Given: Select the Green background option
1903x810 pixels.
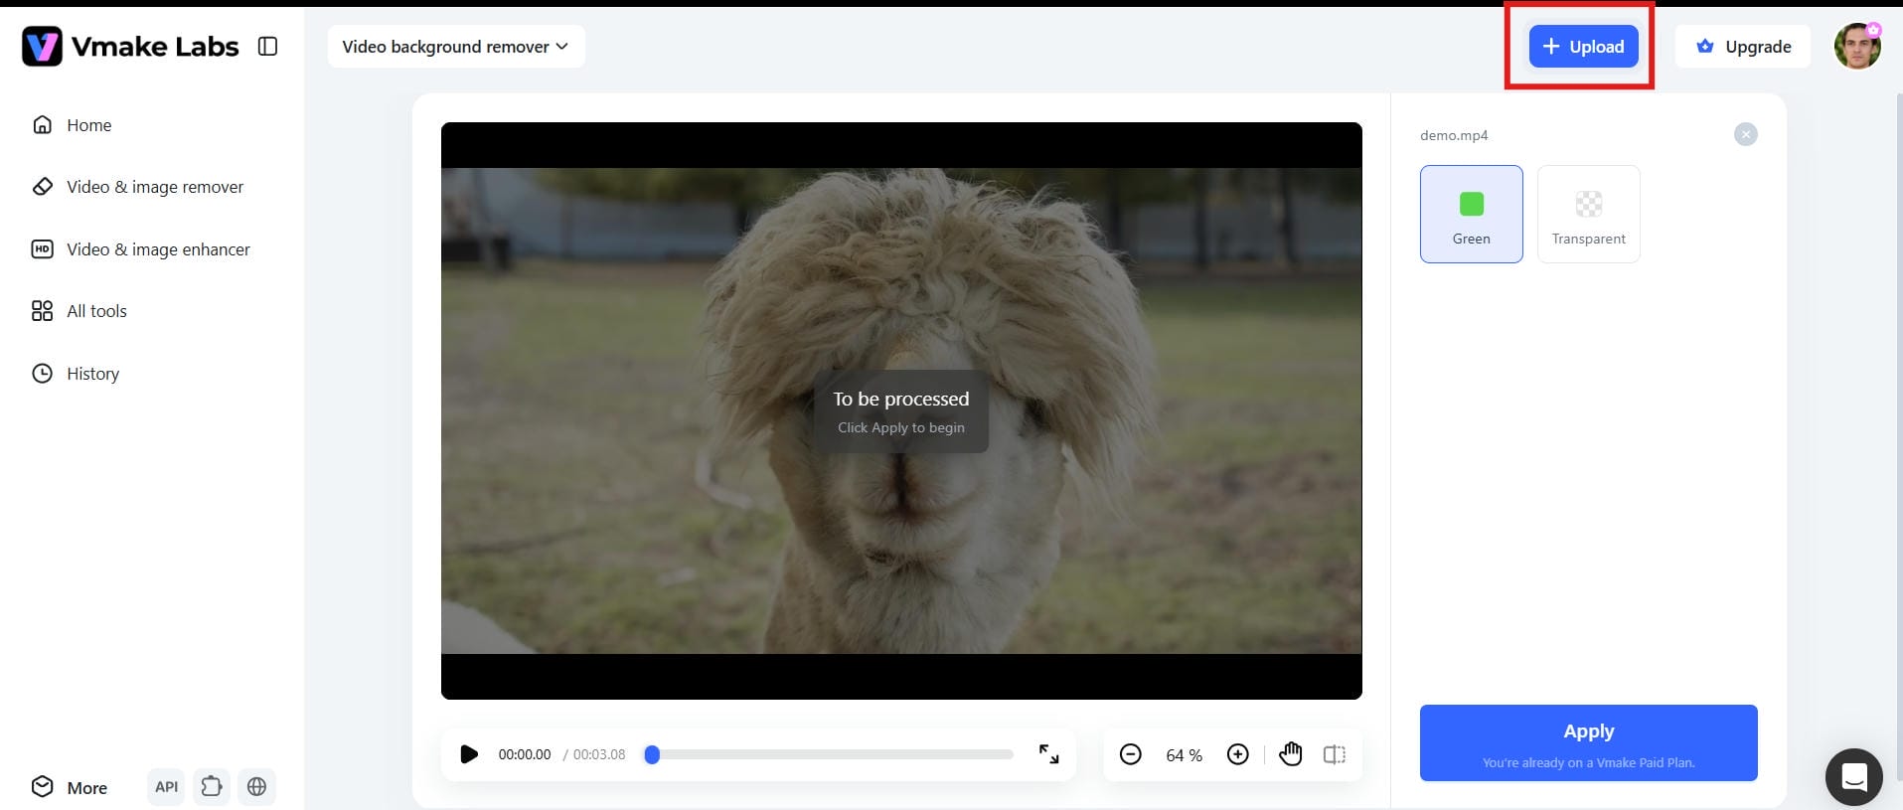Looking at the screenshot, I should (1471, 214).
